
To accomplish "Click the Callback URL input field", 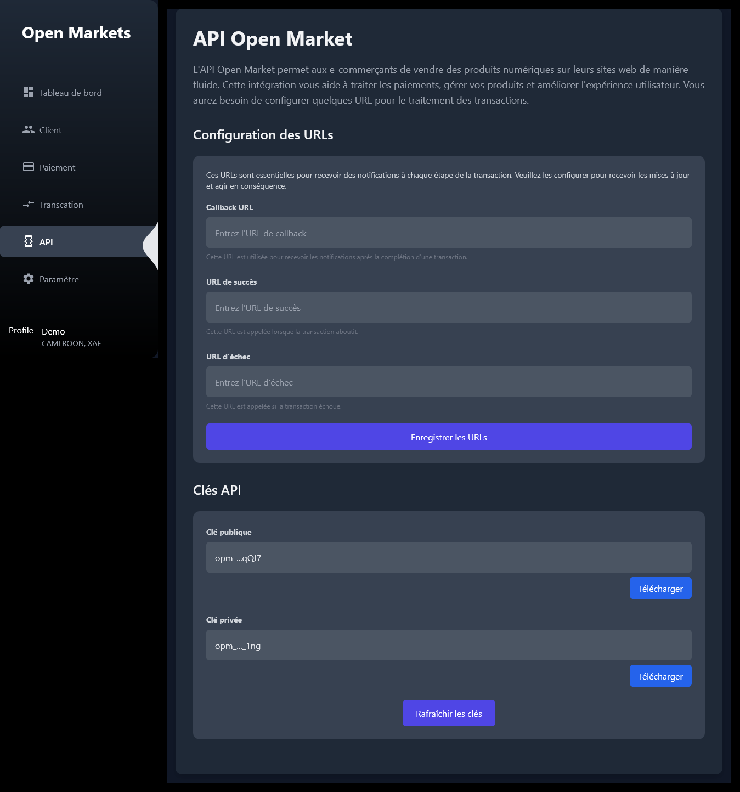I will [x=449, y=233].
